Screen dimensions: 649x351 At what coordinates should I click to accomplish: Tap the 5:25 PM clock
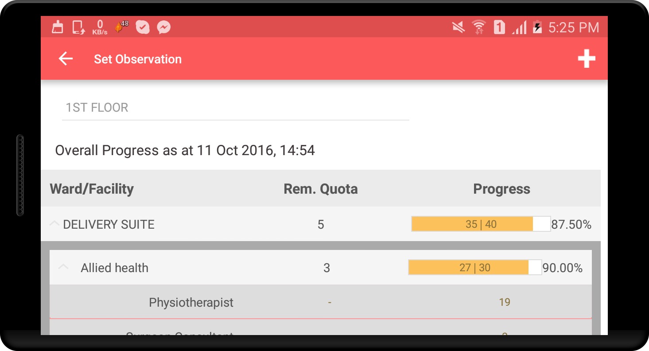pyautogui.click(x=573, y=27)
